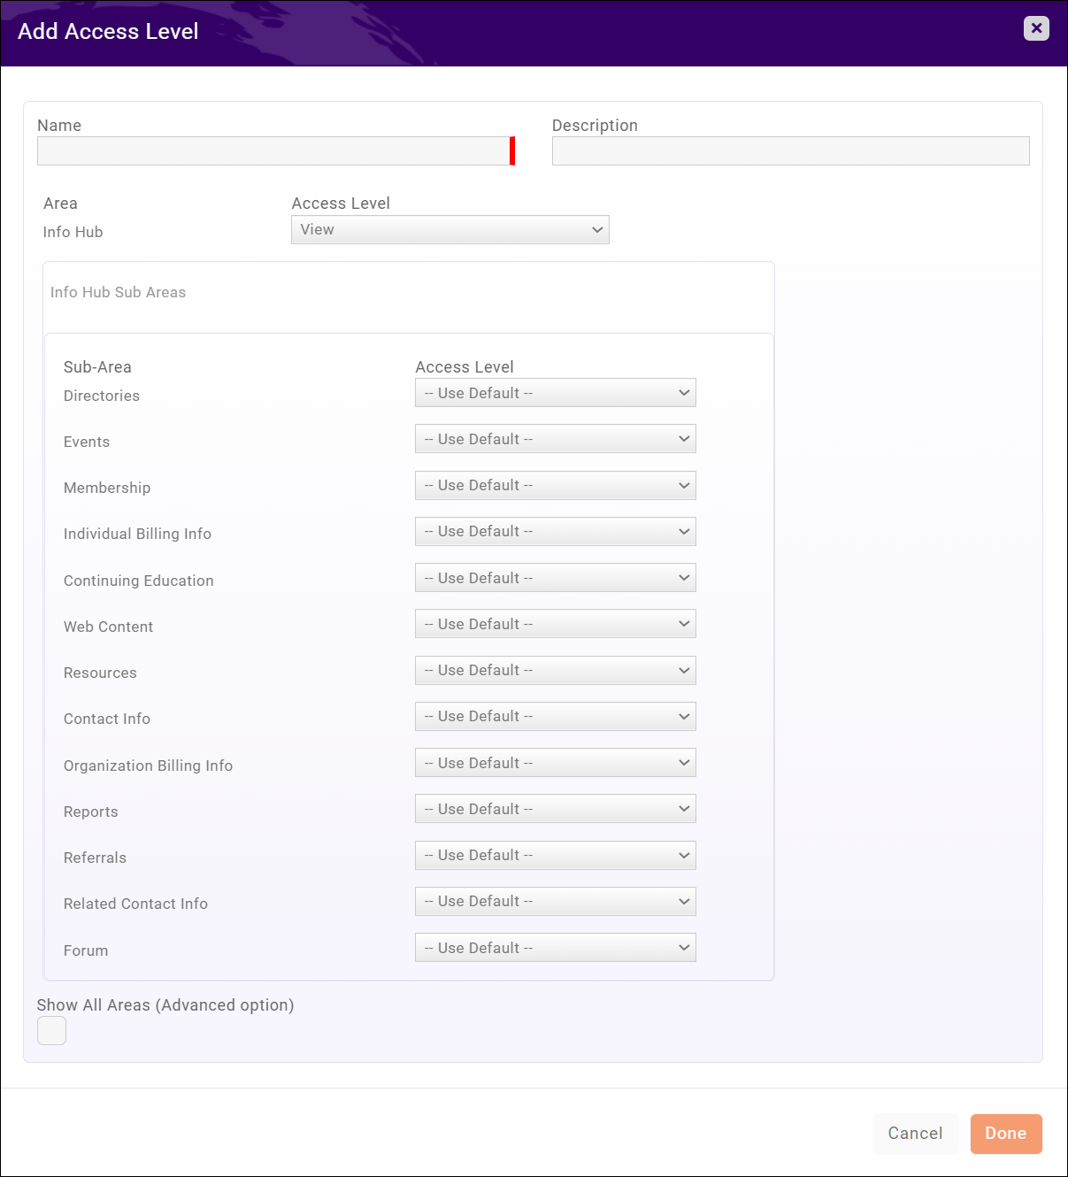Expand the Events access level selector
The height and width of the screenshot is (1177, 1068).
(555, 438)
